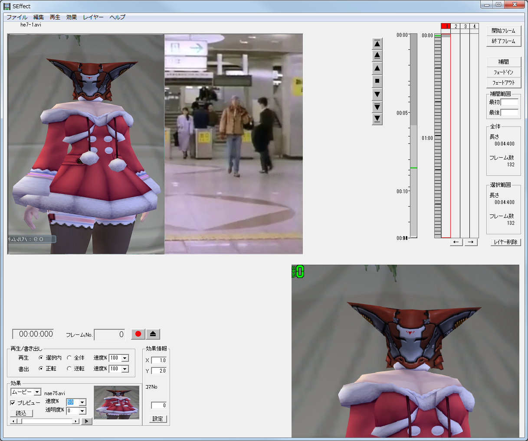Open the レイヤー menu

pyautogui.click(x=93, y=17)
